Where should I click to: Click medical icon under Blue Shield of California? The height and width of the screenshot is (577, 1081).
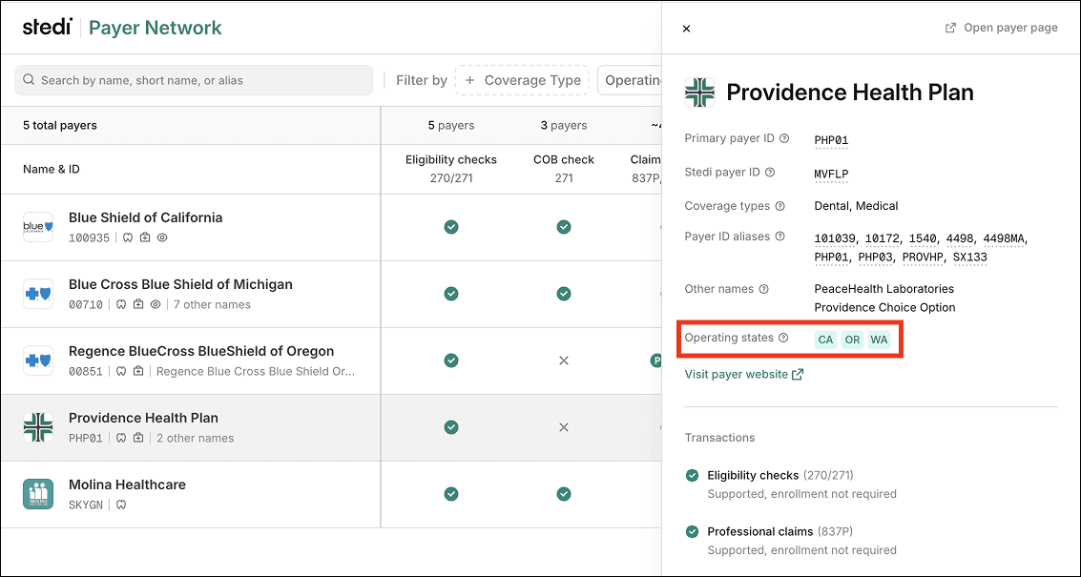click(x=145, y=237)
